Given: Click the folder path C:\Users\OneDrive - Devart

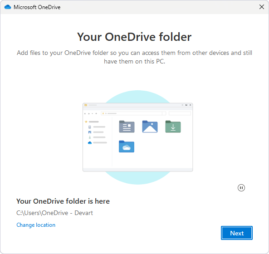Looking at the screenshot, I should (54, 213).
